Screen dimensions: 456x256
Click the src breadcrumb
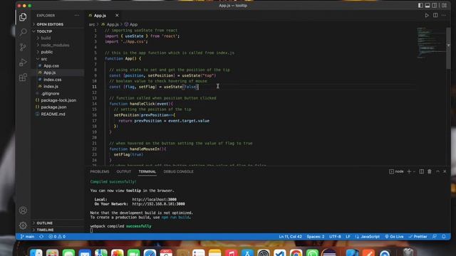pyautogui.click(x=92, y=24)
